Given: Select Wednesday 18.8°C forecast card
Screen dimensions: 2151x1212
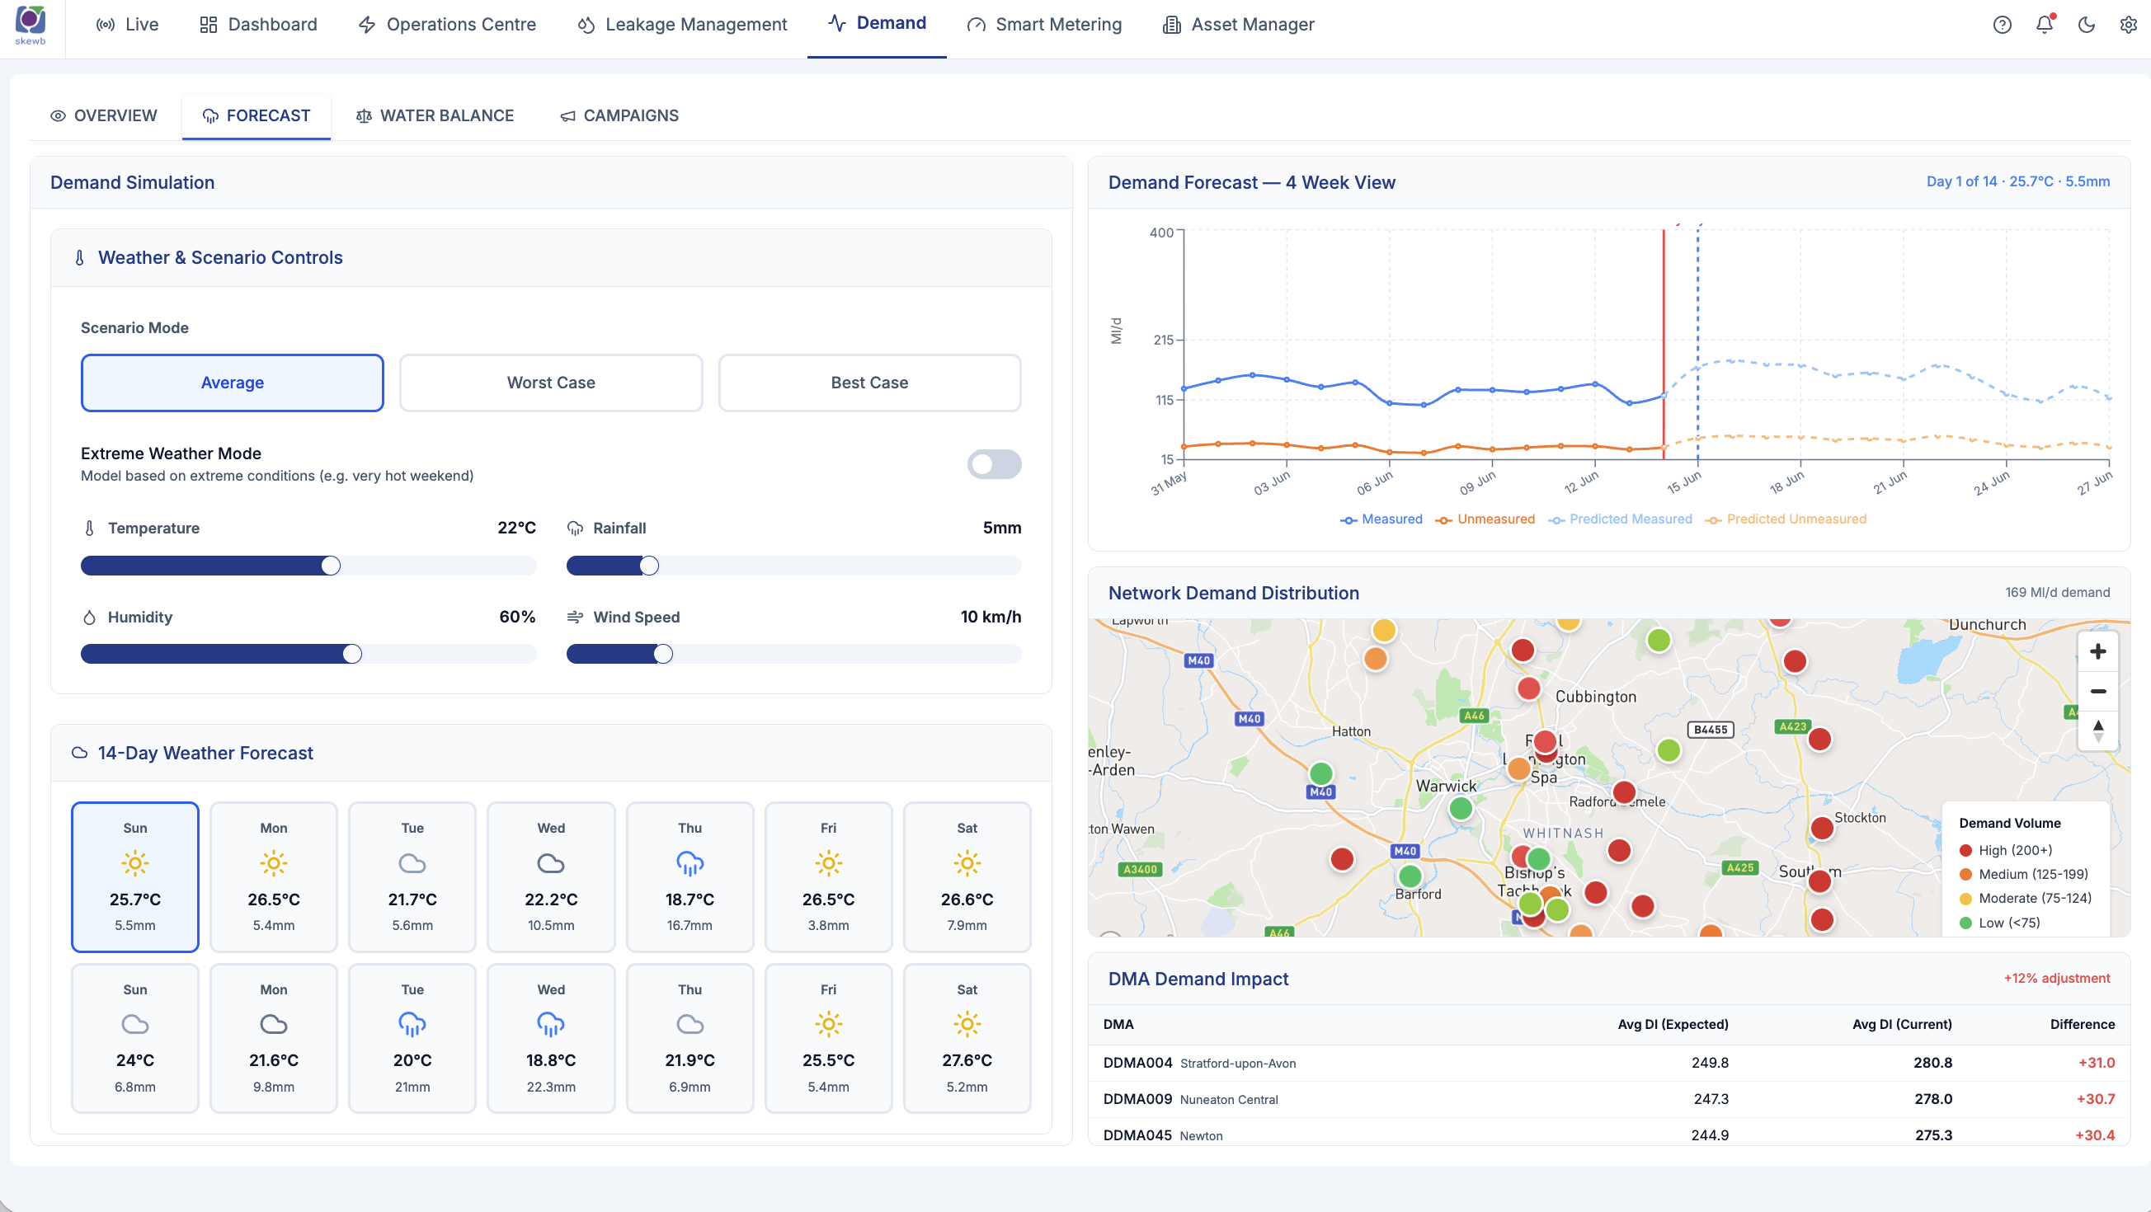Looking at the screenshot, I should (x=551, y=1037).
